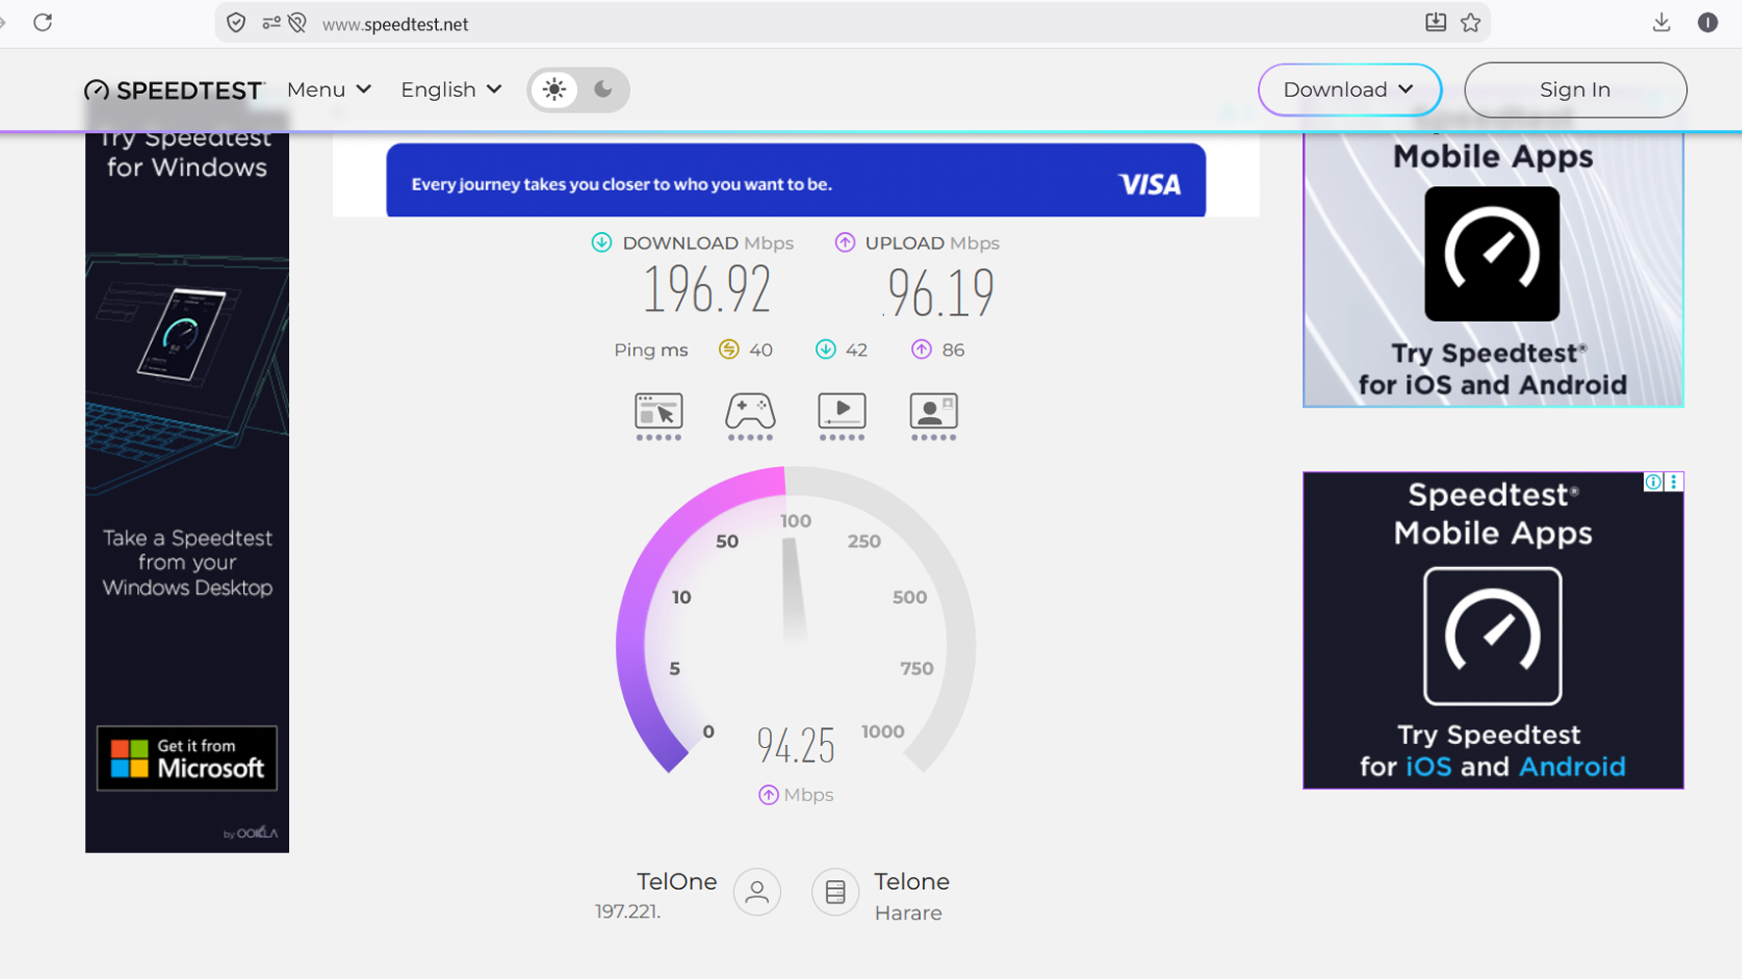The width and height of the screenshot is (1742, 979).
Task: Open the dark Speedtest Mobile Apps ad
Action: pos(1493,630)
